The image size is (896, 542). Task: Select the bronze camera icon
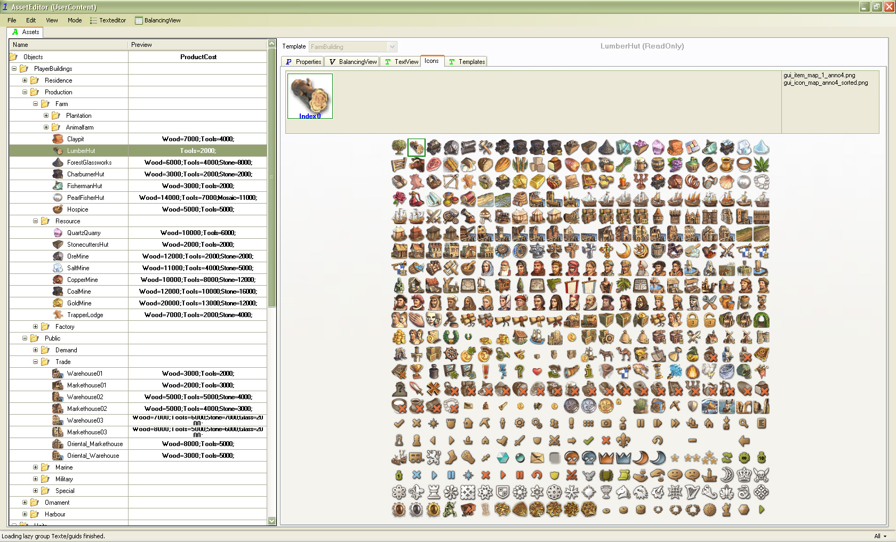tap(606, 424)
